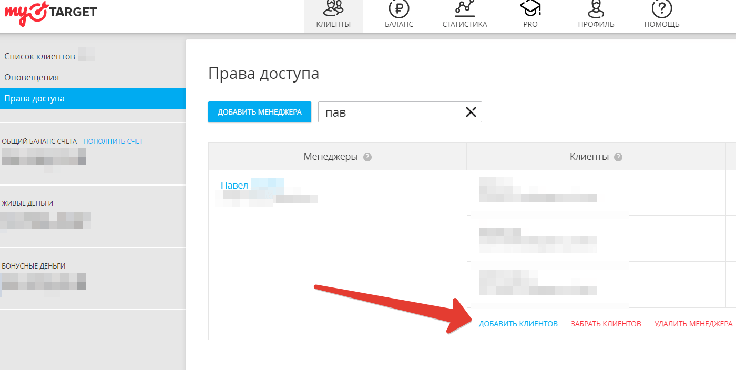736x370 pixels.
Task: Click the Права доступа page heading
Action: (x=264, y=73)
